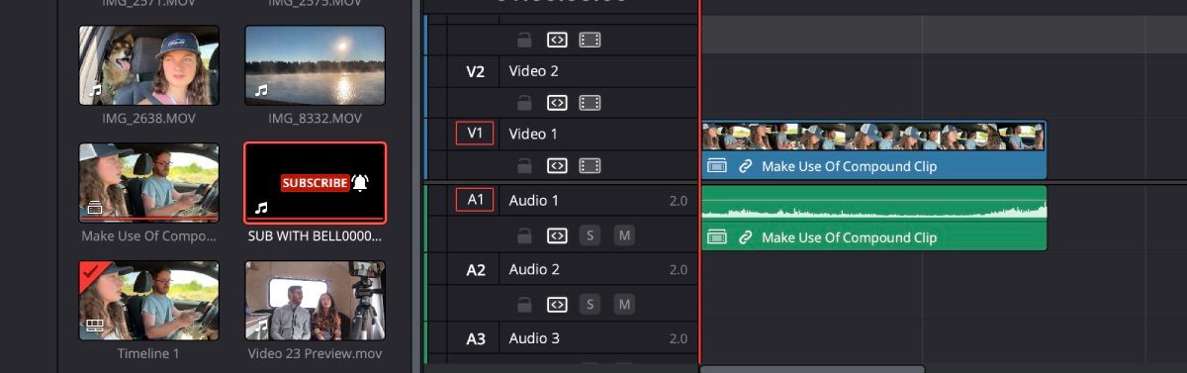Image resolution: width=1187 pixels, height=373 pixels.
Task: Click the timeline horizontal scrollbar
Action: 812,369
